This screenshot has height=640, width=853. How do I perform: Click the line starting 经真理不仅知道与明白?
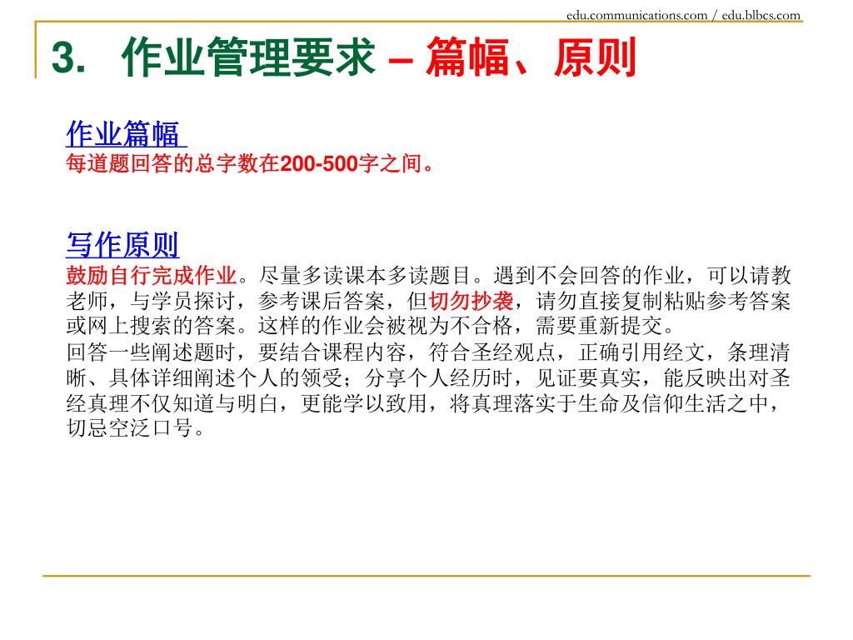point(423,404)
